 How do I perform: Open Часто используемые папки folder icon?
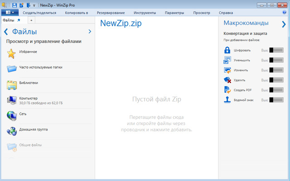point(12,69)
